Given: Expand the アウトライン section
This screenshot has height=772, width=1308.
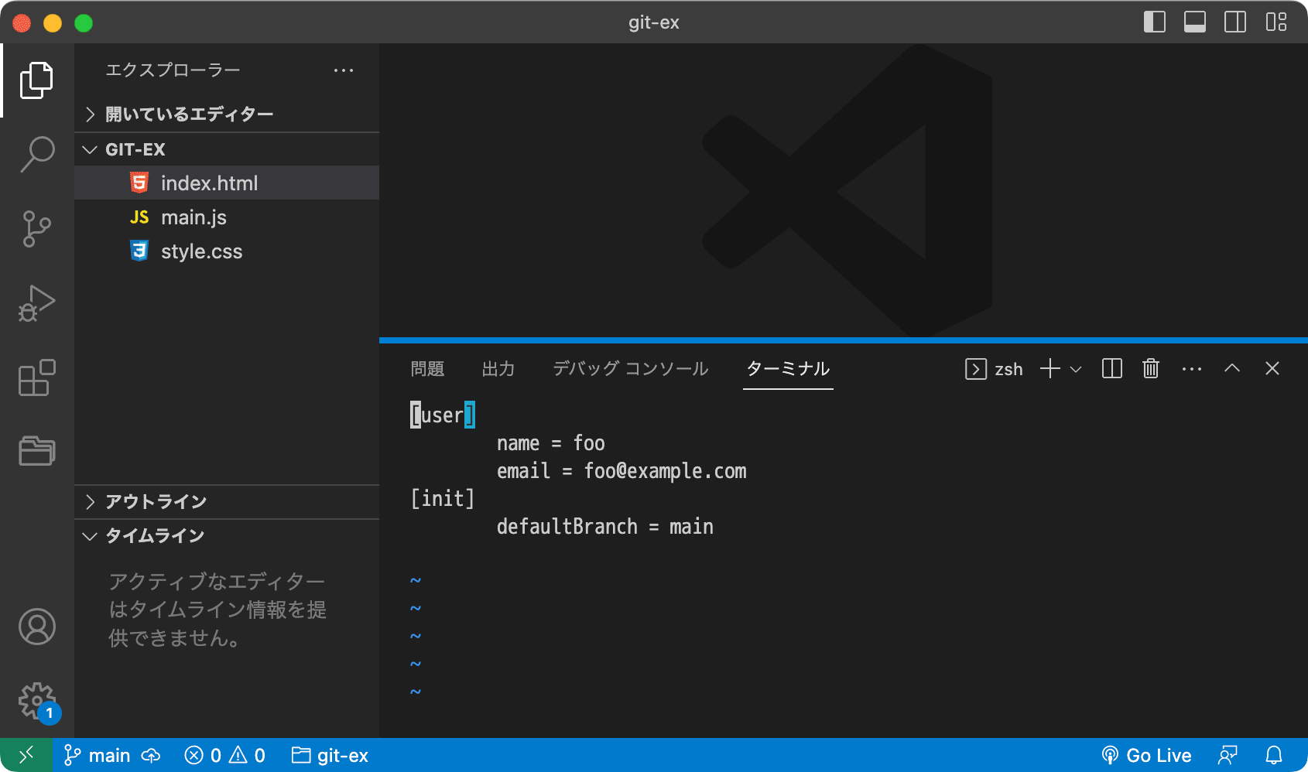Looking at the screenshot, I should [227, 502].
